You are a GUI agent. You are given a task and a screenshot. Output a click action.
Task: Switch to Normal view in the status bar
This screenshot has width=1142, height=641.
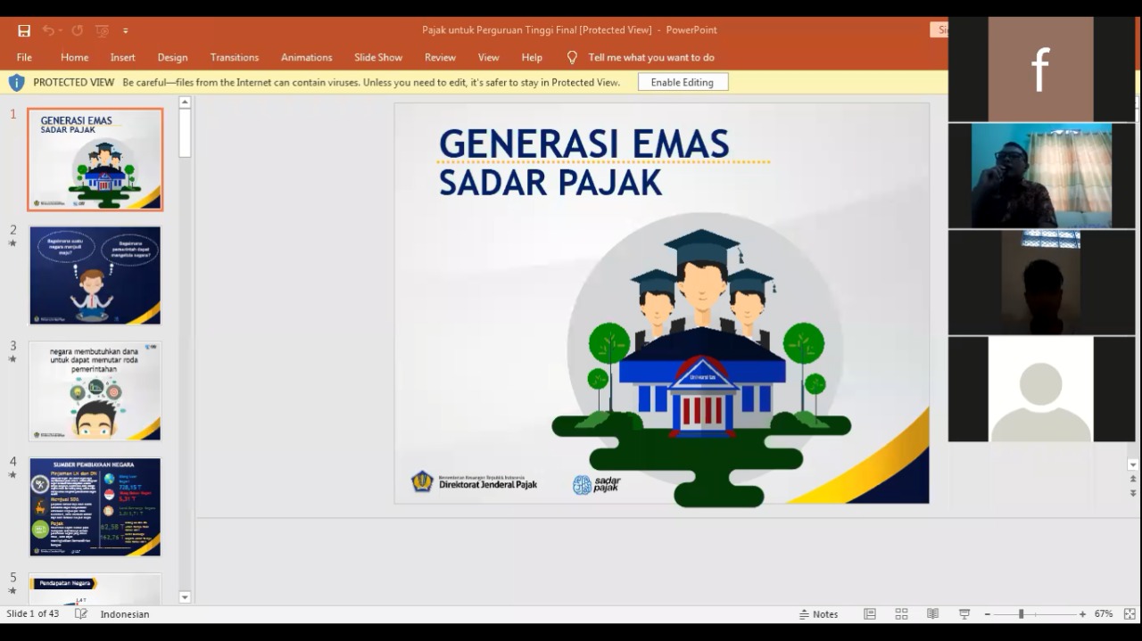[870, 614]
